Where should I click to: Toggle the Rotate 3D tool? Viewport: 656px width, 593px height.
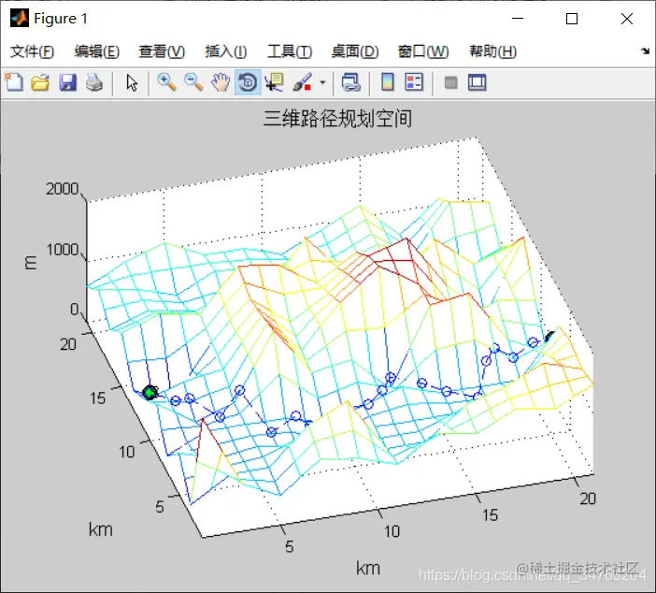[248, 82]
